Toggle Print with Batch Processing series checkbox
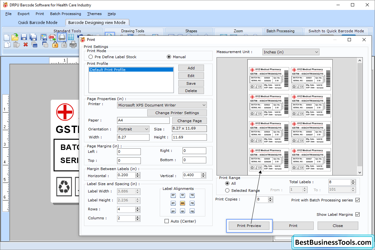 (x=358, y=200)
